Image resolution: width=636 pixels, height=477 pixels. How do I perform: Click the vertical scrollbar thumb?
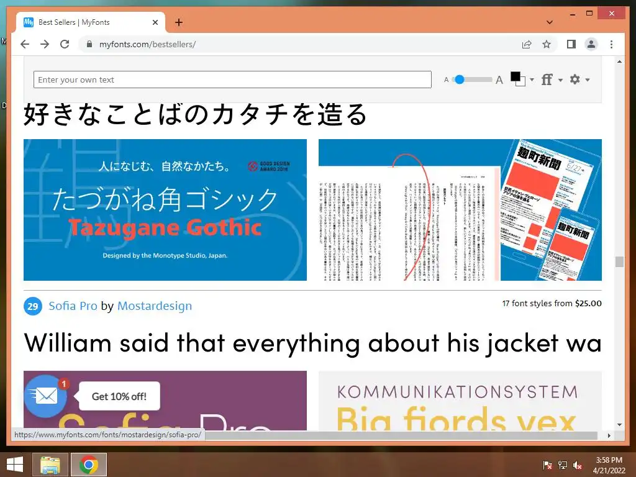[x=619, y=261]
